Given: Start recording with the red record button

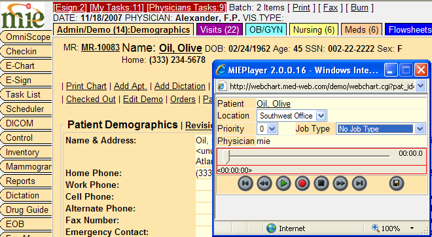Looking at the screenshot, I should [302, 183].
